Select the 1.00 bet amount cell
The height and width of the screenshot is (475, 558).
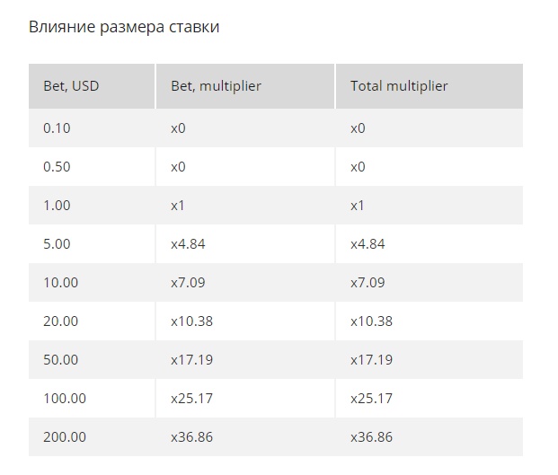[x=57, y=206]
